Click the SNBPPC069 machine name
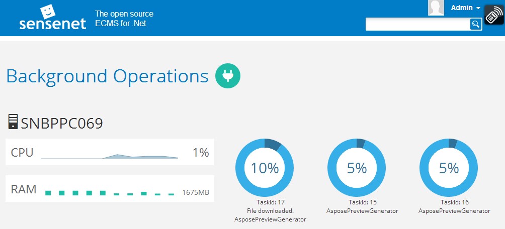The height and width of the screenshot is (229, 505). tap(61, 123)
